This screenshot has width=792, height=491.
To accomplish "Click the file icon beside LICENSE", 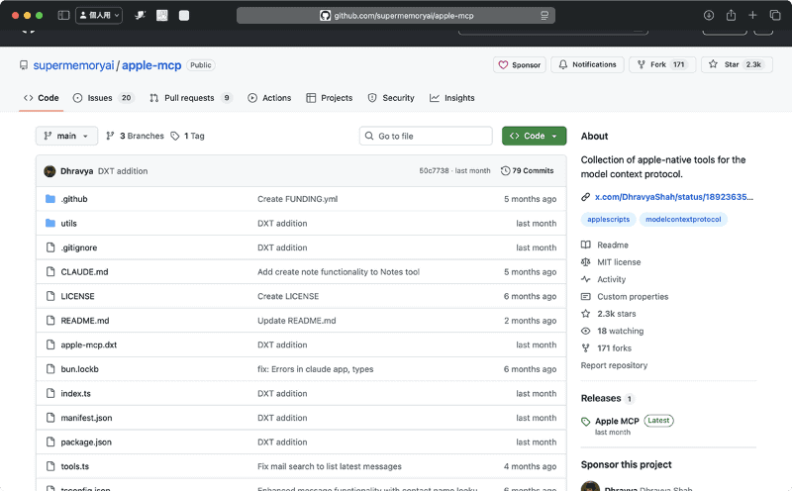I will 50,296.
